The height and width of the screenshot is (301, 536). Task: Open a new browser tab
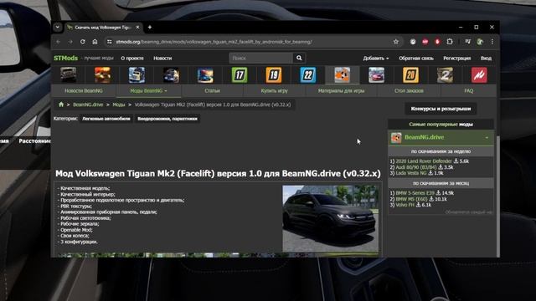150,27
